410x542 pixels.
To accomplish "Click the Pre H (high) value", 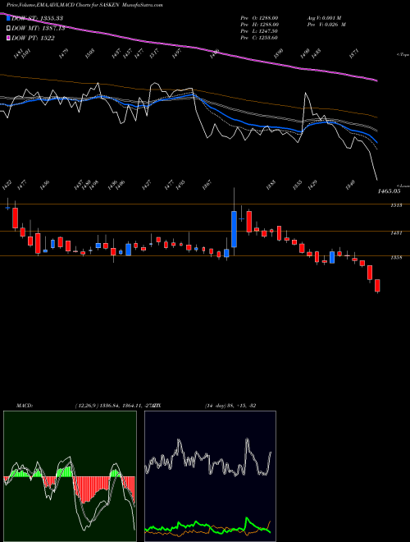I will click(259, 25).
